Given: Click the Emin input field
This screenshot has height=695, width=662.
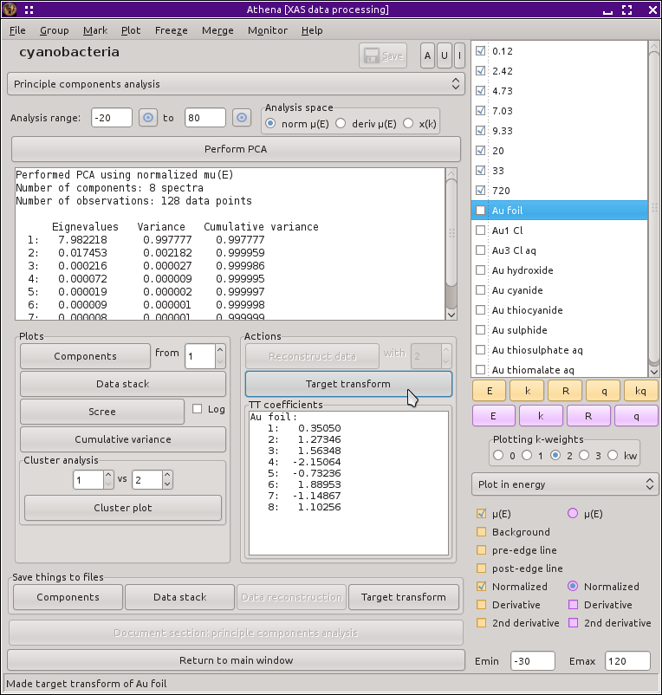Looking at the screenshot, I should [x=533, y=661].
